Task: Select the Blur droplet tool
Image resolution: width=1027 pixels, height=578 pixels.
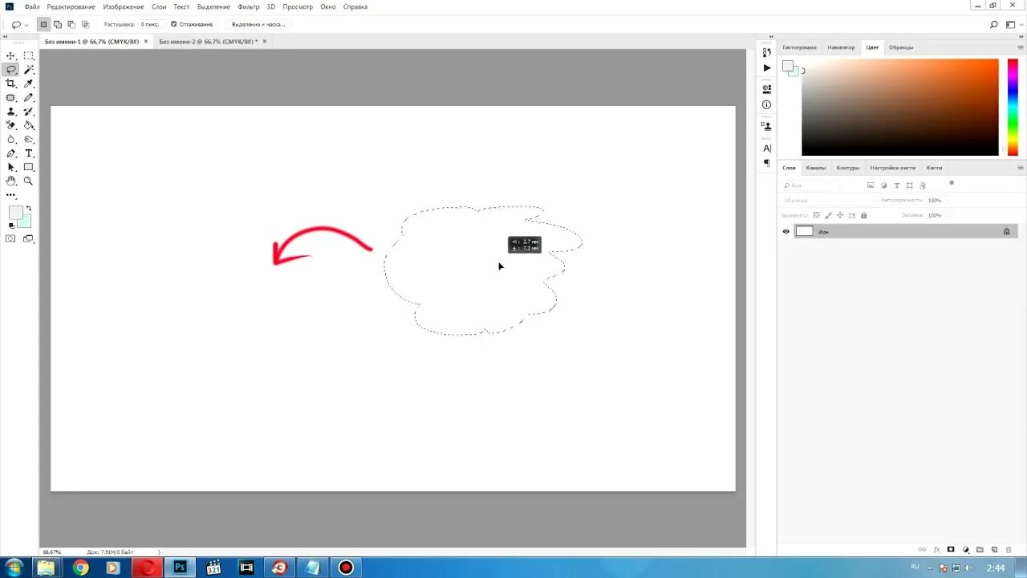Action: coord(11,139)
